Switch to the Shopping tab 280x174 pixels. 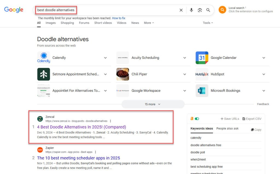(67, 23)
